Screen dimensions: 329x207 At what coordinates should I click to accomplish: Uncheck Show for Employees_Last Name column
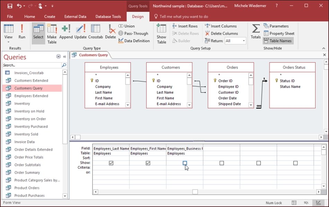point(111,163)
